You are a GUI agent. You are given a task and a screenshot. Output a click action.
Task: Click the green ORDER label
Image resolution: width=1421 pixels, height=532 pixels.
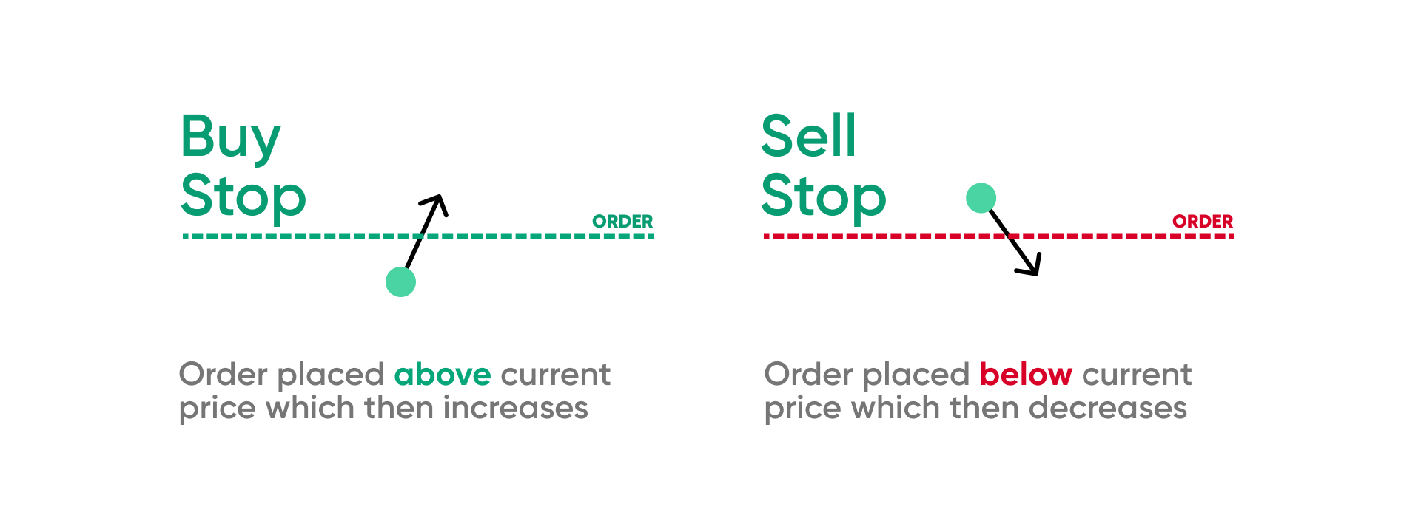coord(622,222)
